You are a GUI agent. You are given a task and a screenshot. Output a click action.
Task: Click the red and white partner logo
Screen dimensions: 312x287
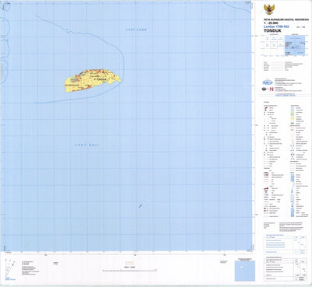click(x=271, y=89)
